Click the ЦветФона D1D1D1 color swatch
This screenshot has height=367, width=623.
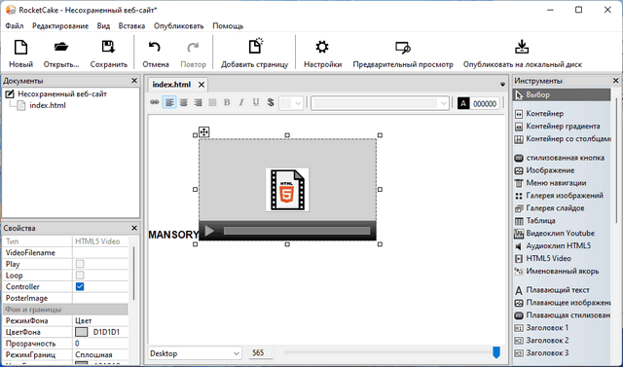(81, 332)
